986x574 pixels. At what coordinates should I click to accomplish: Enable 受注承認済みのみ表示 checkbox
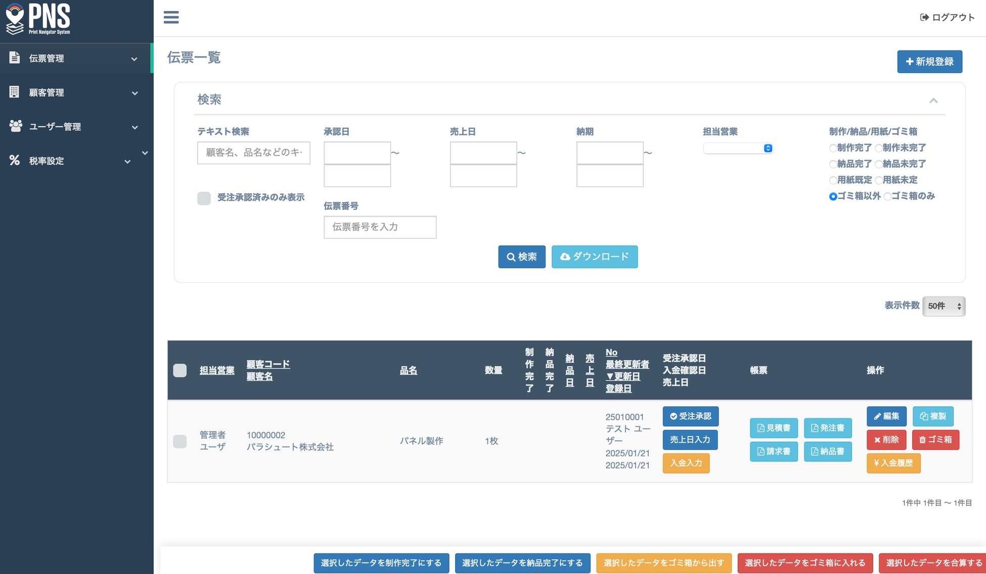(x=204, y=198)
